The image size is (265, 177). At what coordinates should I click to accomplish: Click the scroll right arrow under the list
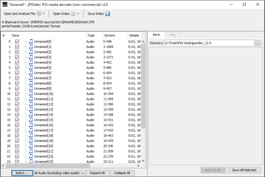click(x=138, y=166)
